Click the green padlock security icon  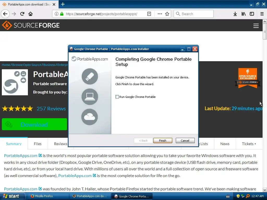(62, 14)
